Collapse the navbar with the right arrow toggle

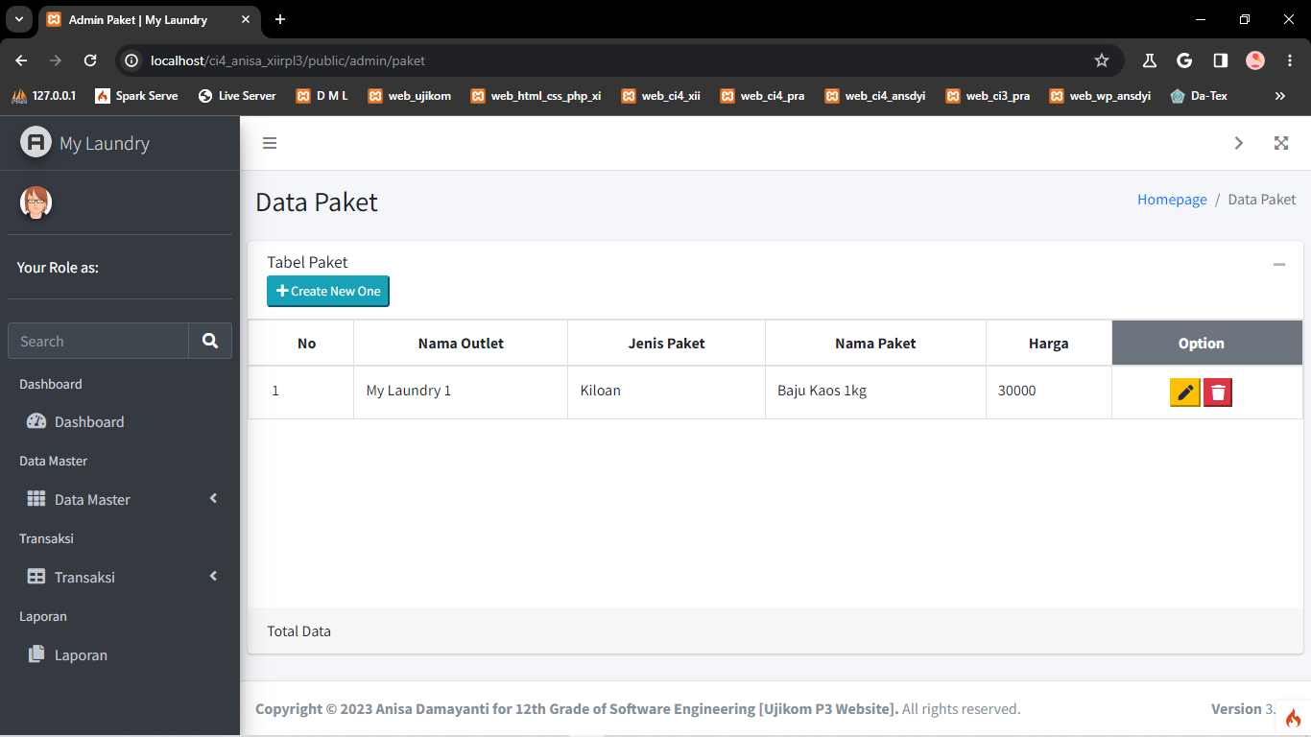[x=1239, y=142]
